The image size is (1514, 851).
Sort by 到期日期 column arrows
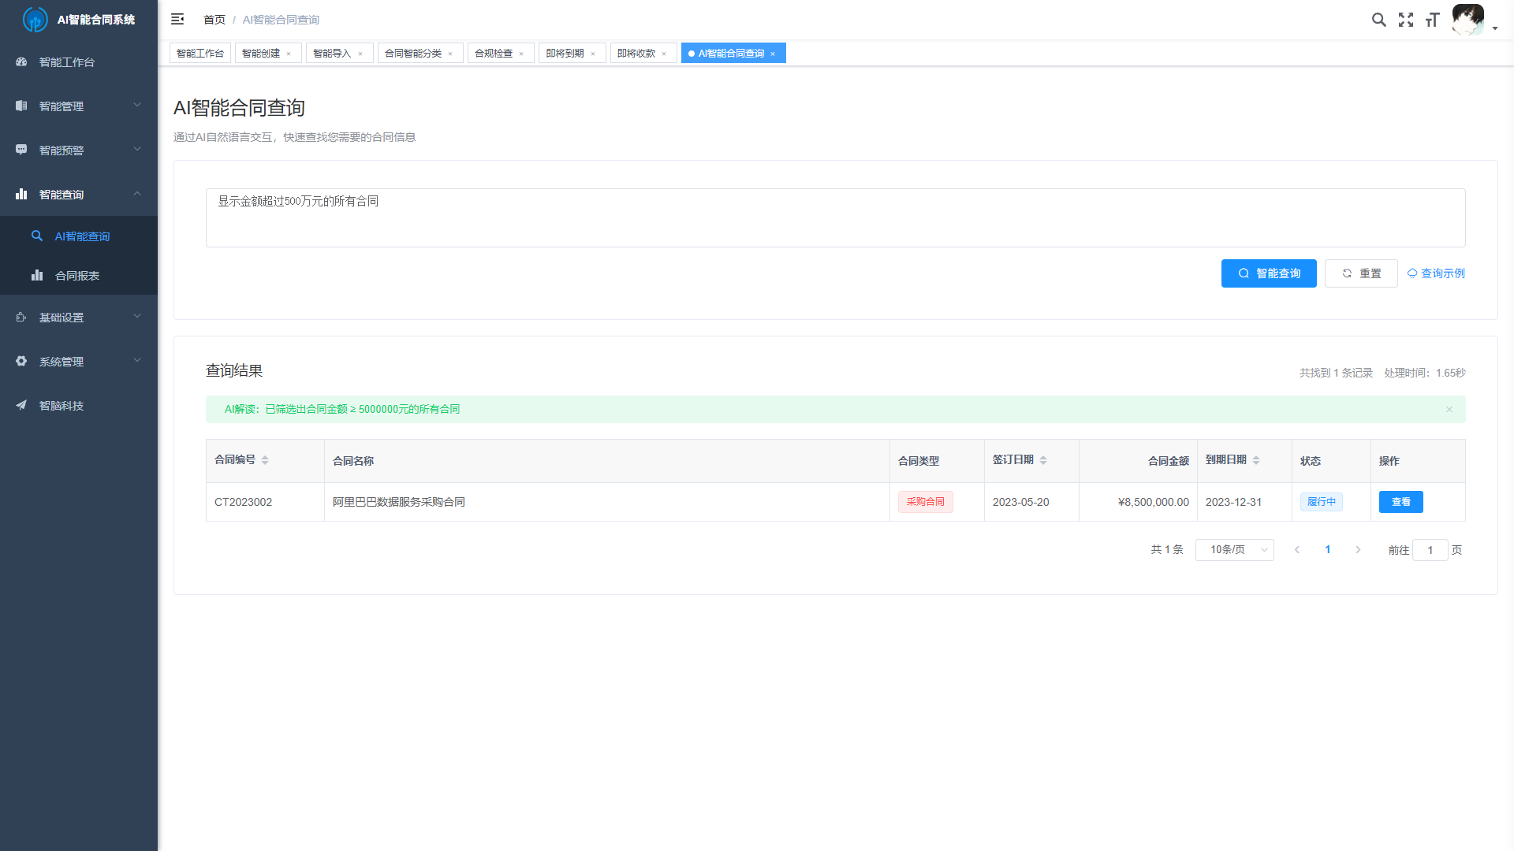(1256, 460)
